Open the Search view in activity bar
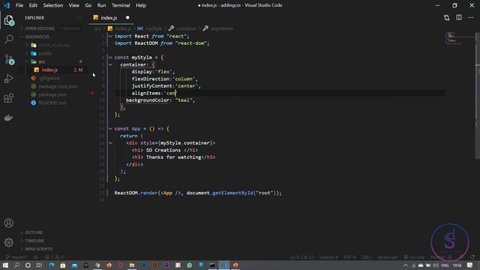The height and width of the screenshot is (270, 480). pos(9,39)
